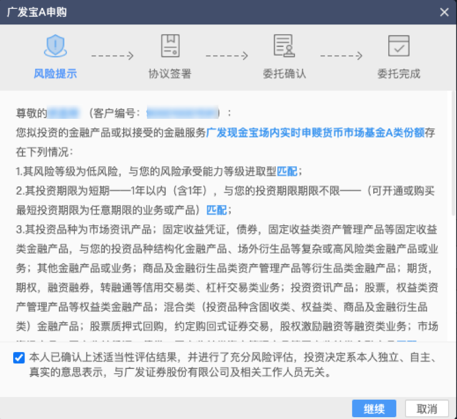The height and width of the screenshot is (419, 457).
Task: Click the arrow between 风险提示 and 协议签署
Action: pos(112,55)
